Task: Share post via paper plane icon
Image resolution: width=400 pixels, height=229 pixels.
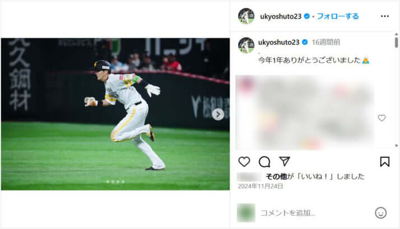Action: click(x=285, y=161)
